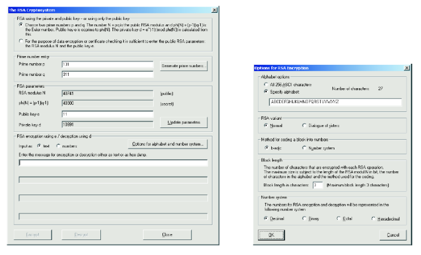Click the message entry field for encryption
421x255 pixels.
[x=113, y=163]
